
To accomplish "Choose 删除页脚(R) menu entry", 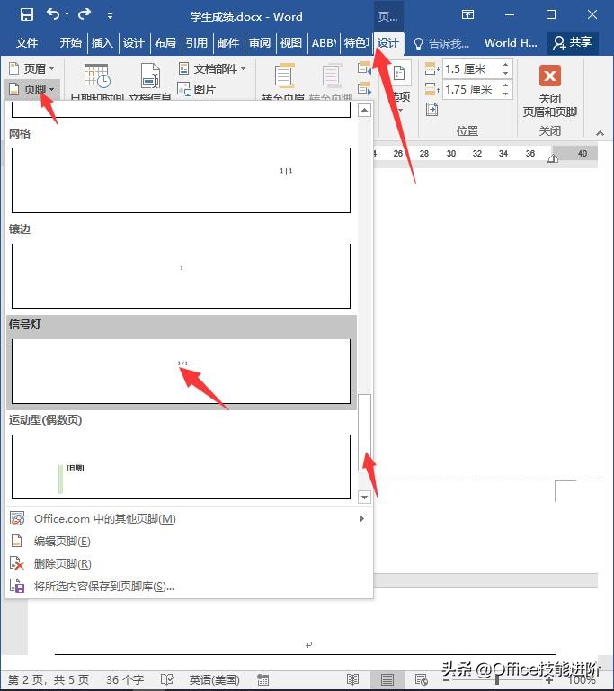I will 189,563.
